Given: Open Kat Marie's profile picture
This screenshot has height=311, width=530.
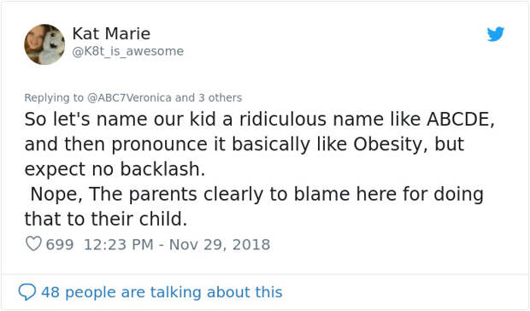Looking at the screenshot, I should click(44, 44).
